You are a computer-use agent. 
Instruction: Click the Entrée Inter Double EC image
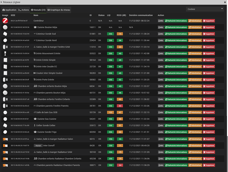coord(6,66)
